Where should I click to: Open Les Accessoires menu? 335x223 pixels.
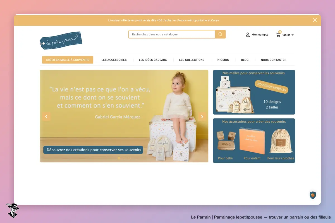(x=114, y=60)
